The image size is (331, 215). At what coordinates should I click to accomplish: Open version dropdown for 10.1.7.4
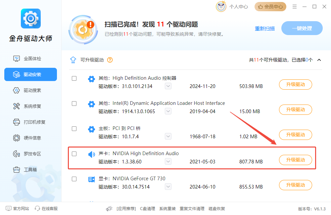[x=168, y=136]
